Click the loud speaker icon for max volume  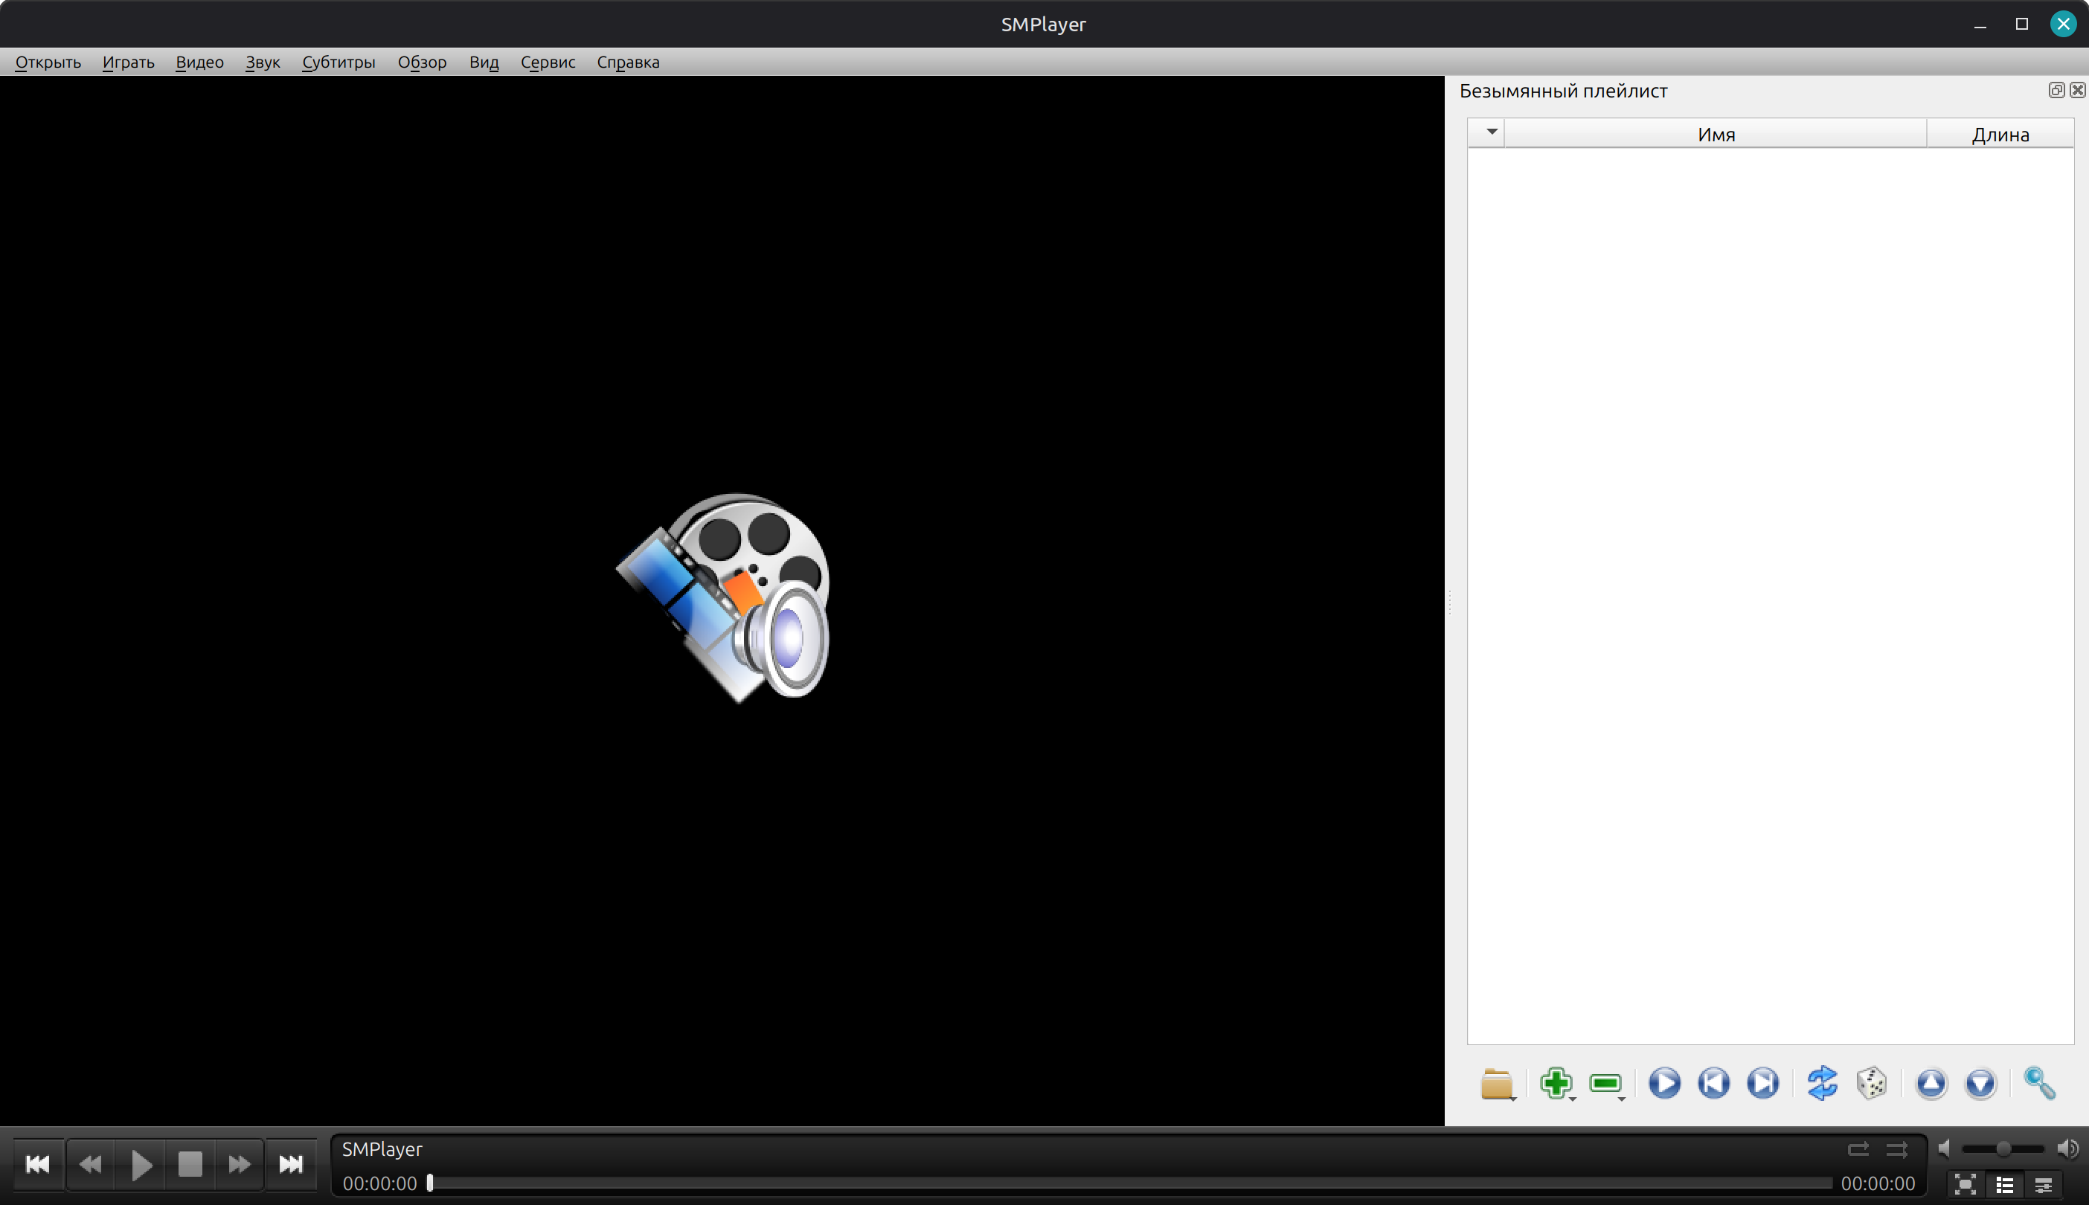(x=2067, y=1148)
